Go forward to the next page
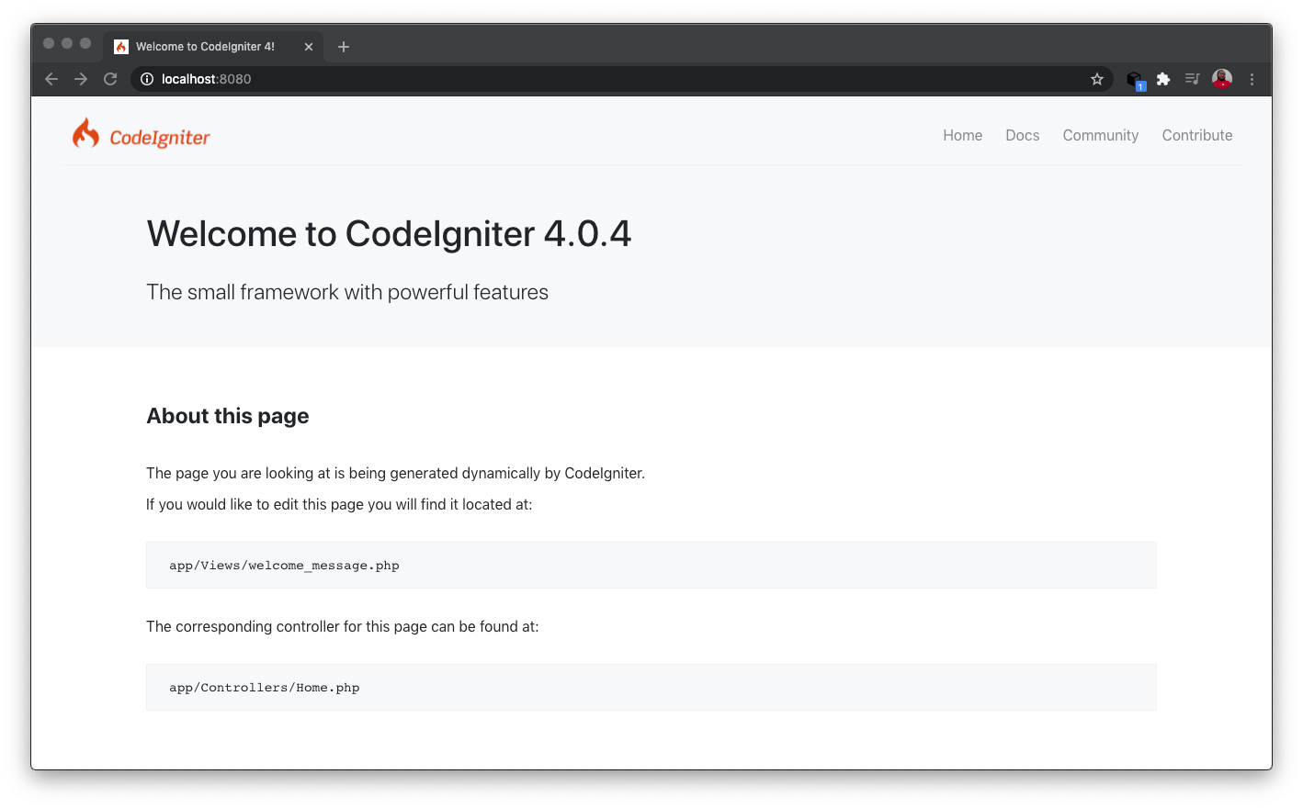The width and height of the screenshot is (1303, 808). pyautogui.click(x=81, y=79)
